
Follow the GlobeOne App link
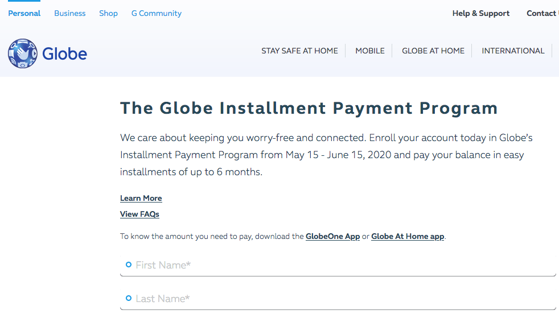pyautogui.click(x=332, y=237)
